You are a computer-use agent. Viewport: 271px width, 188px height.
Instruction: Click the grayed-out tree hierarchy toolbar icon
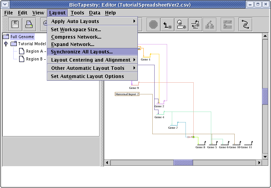(209, 25)
